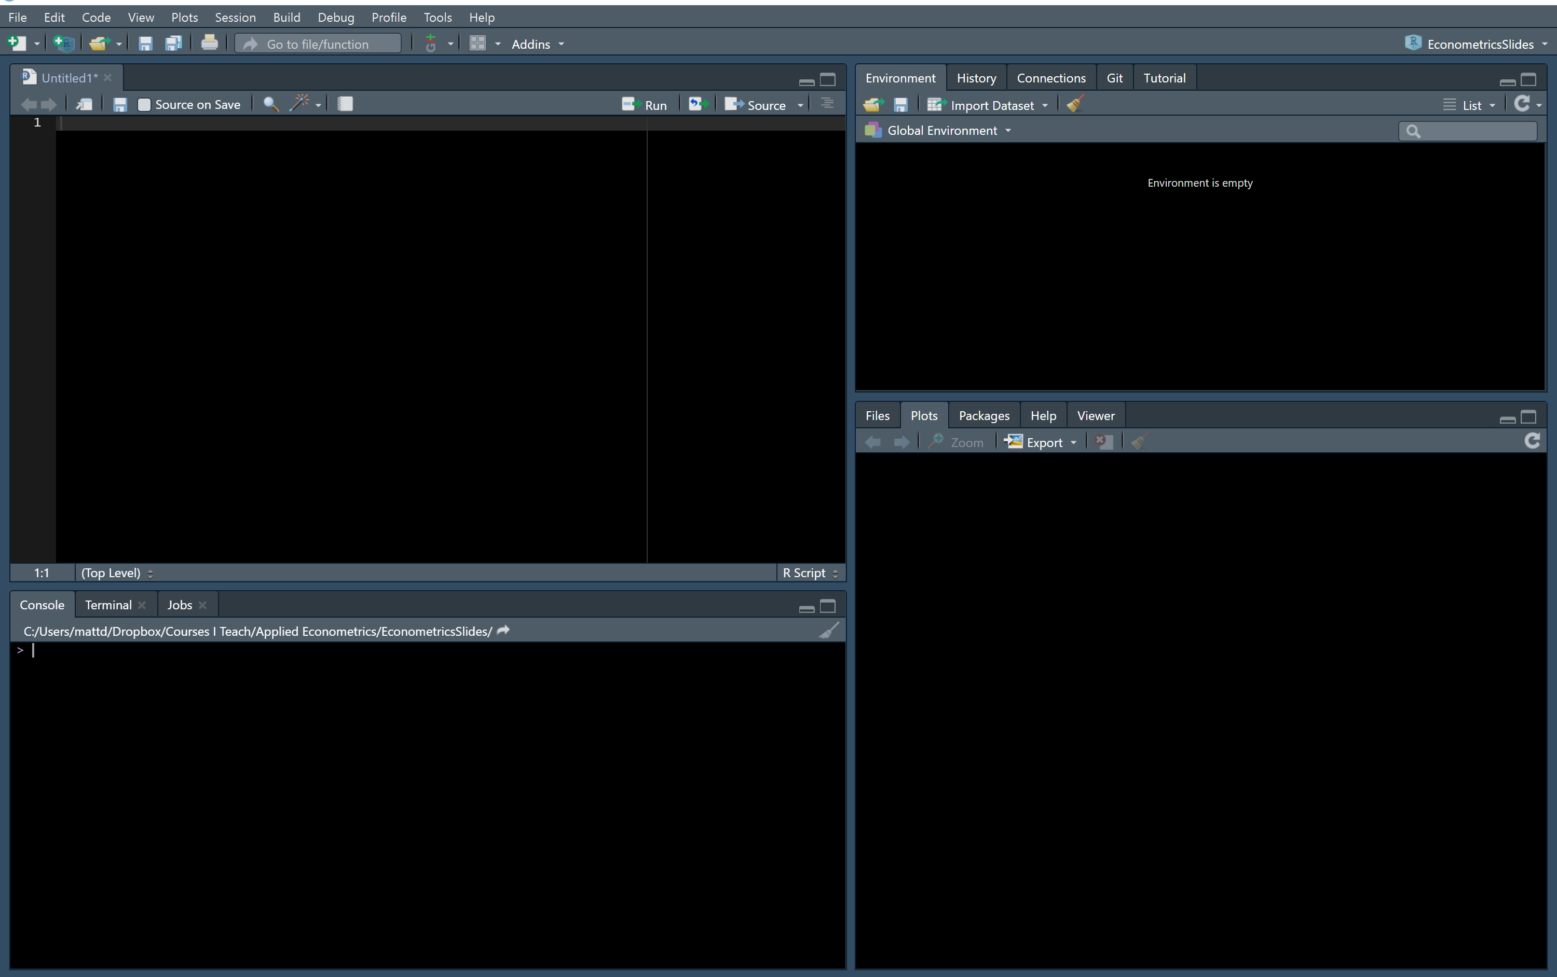Open the R Script file type selector
The image size is (1557, 977).
[x=810, y=573]
